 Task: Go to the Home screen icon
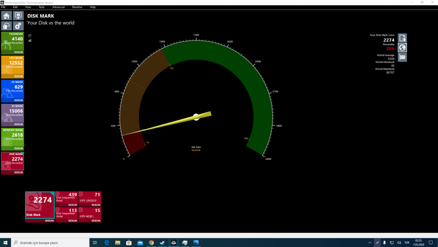click(x=6, y=16)
